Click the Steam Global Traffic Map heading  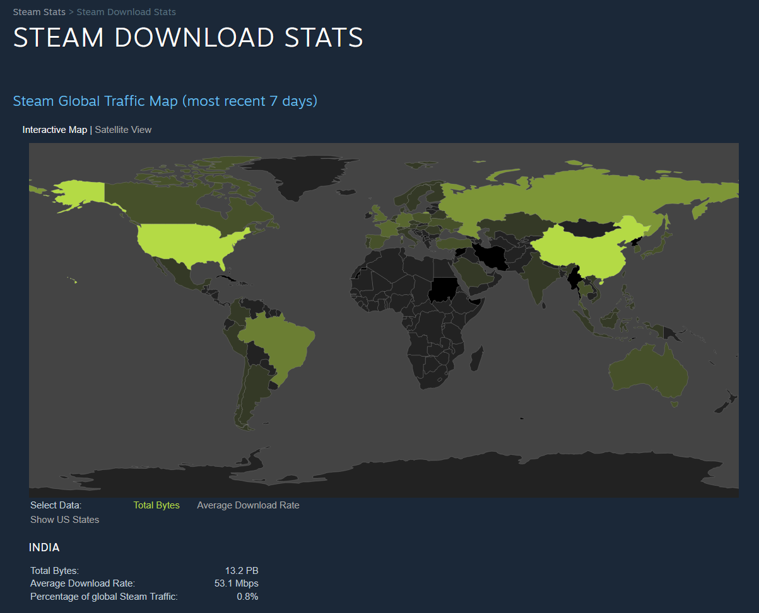click(165, 101)
